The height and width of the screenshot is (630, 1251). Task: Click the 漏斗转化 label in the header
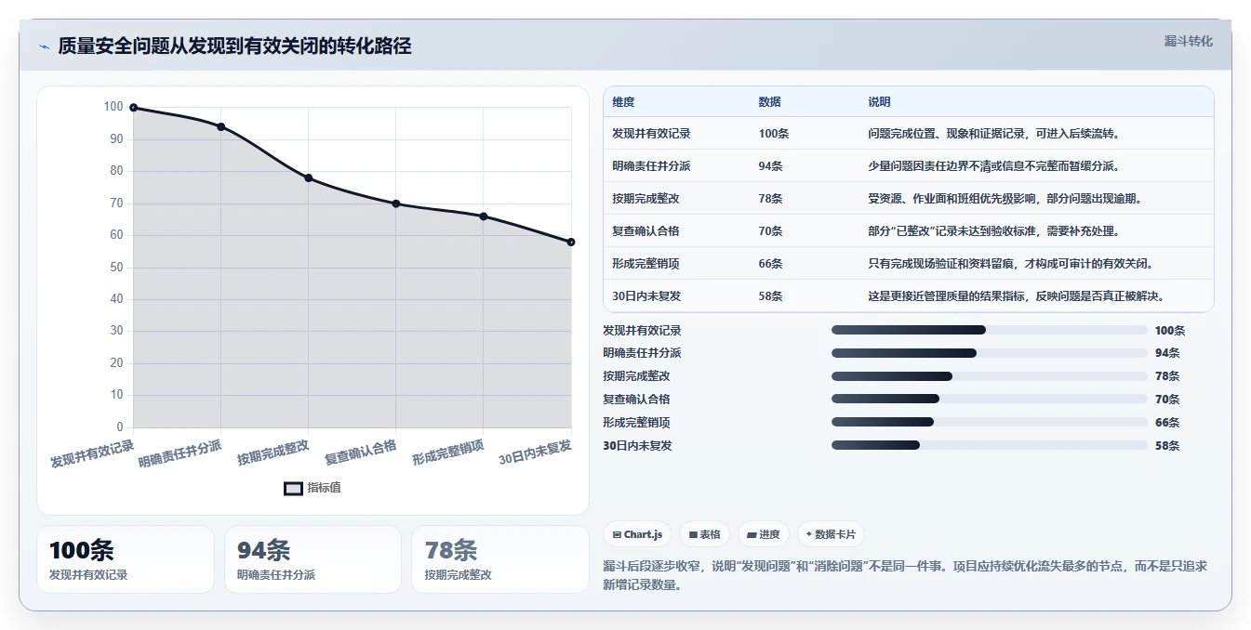point(1188,42)
